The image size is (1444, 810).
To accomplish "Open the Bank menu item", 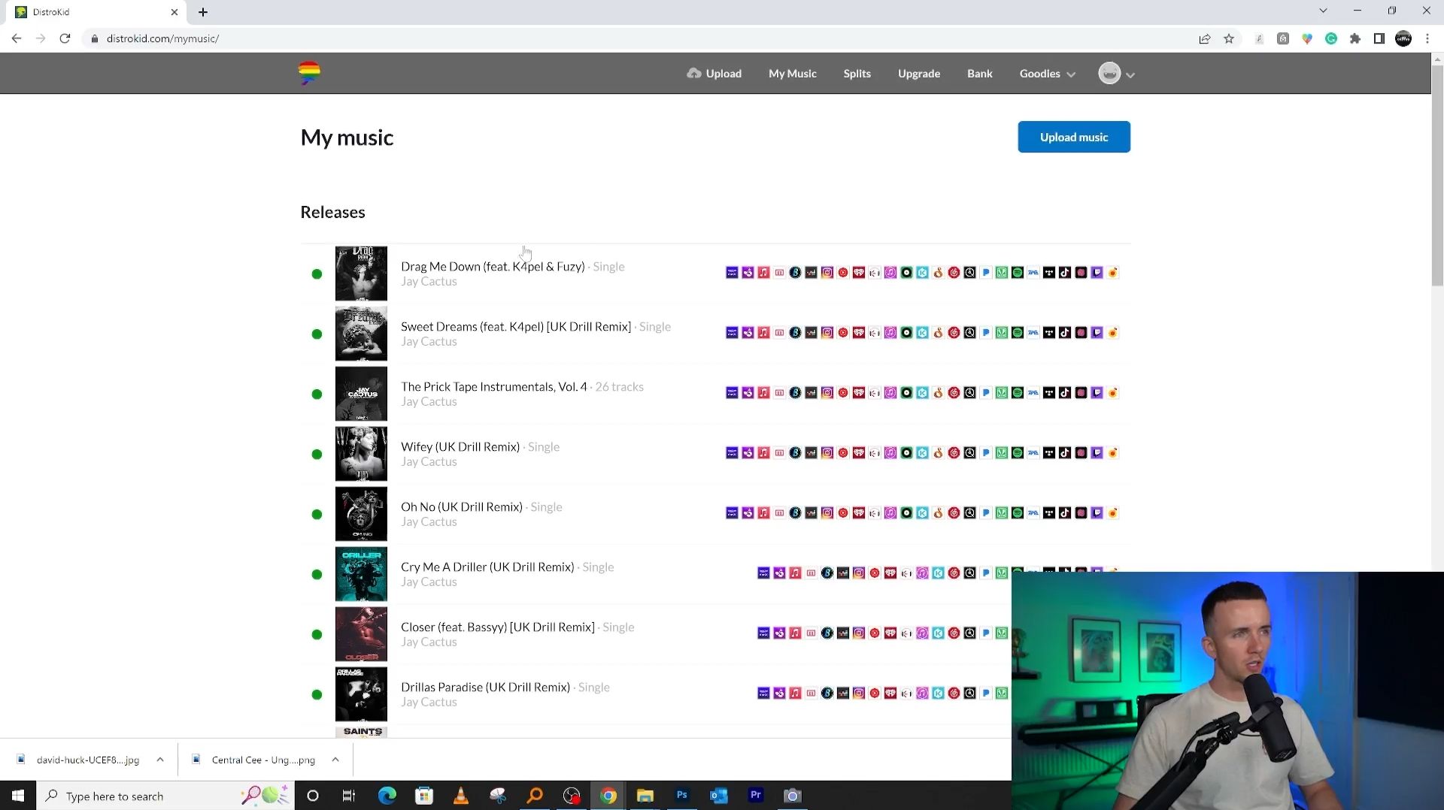I will [x=979, y=74].
